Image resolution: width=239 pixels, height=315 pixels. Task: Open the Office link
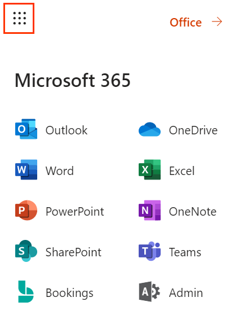coord(185,22)
